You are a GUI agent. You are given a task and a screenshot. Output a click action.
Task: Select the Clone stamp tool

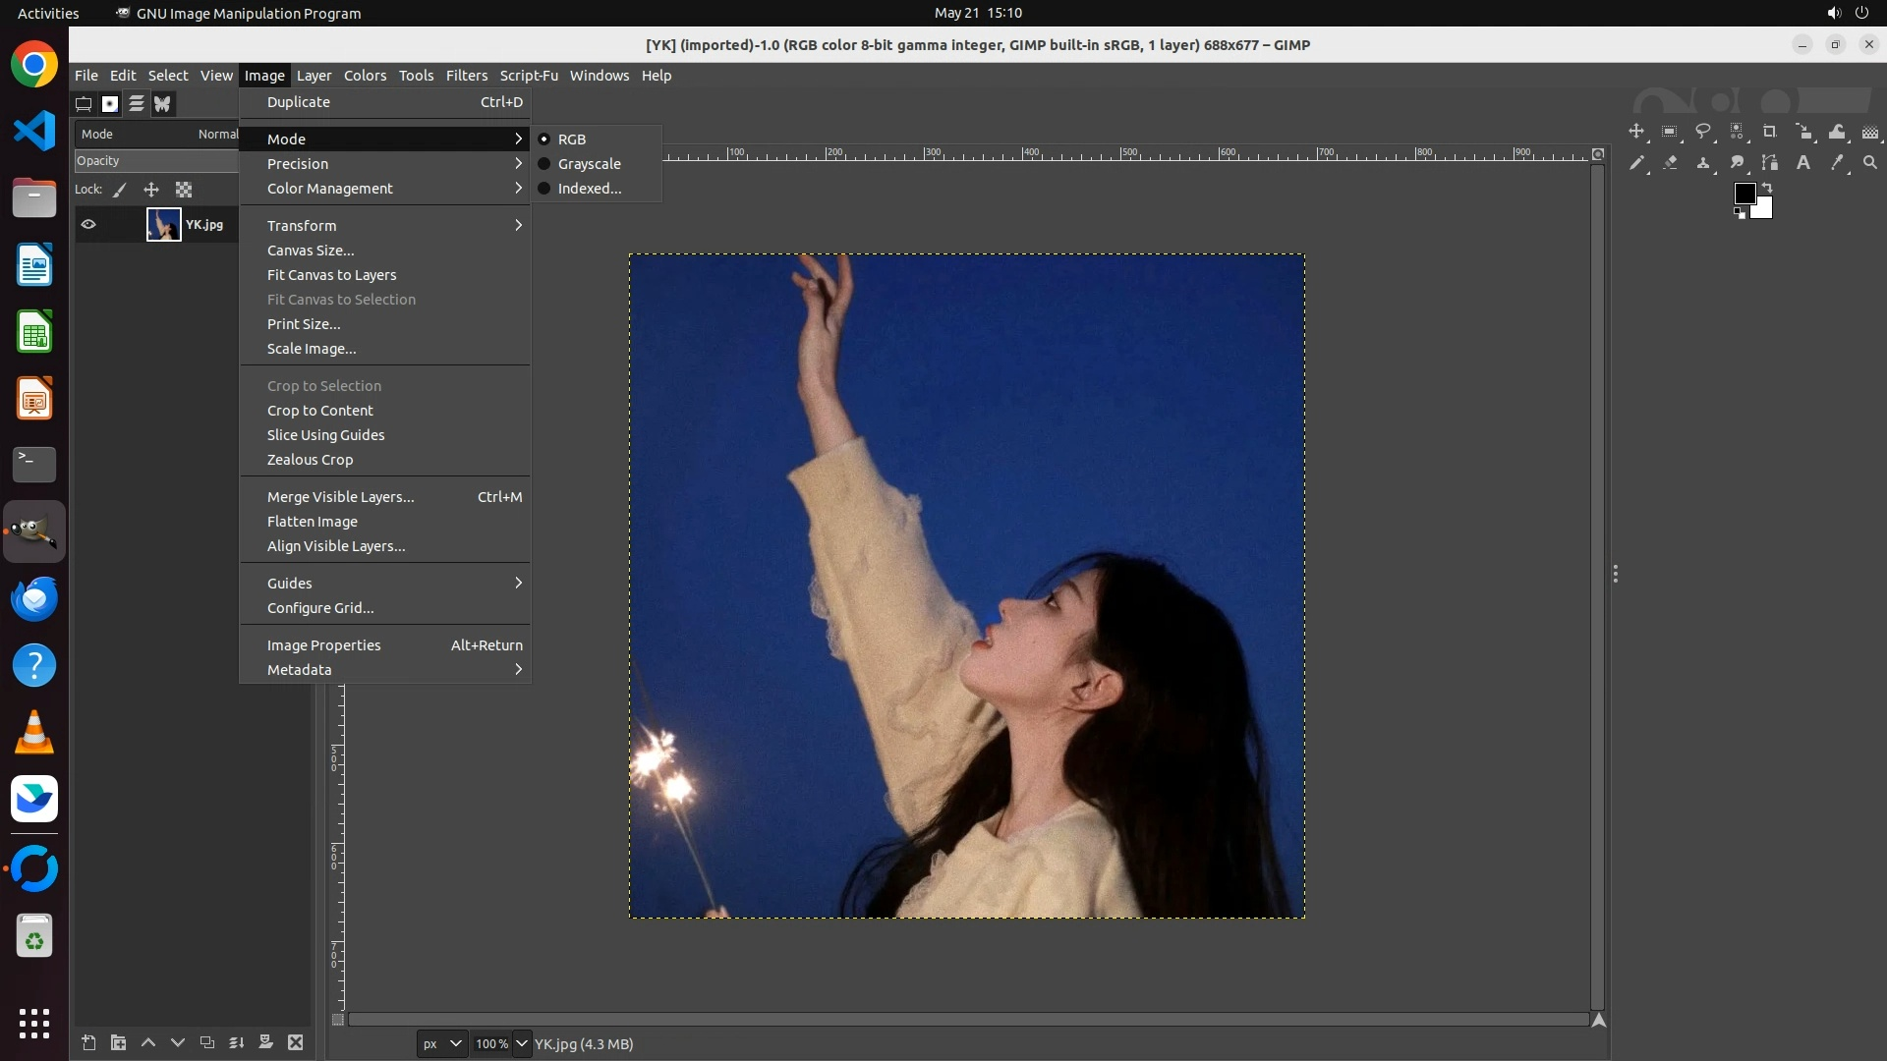pyautogui.click(x=1703, y=163)
